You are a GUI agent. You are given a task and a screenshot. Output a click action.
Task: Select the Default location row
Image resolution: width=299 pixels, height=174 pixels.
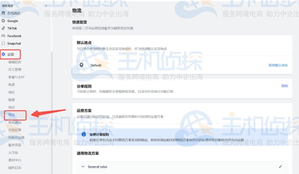click(x=96, y=65)
